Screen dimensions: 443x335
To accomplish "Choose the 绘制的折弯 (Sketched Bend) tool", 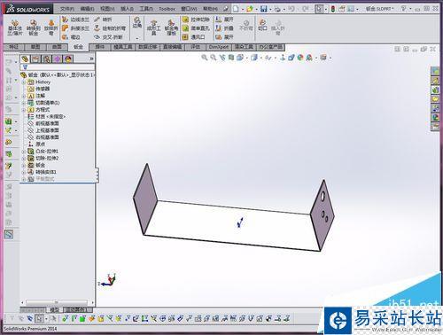I will pyautogui.click(x=110, y=28).
